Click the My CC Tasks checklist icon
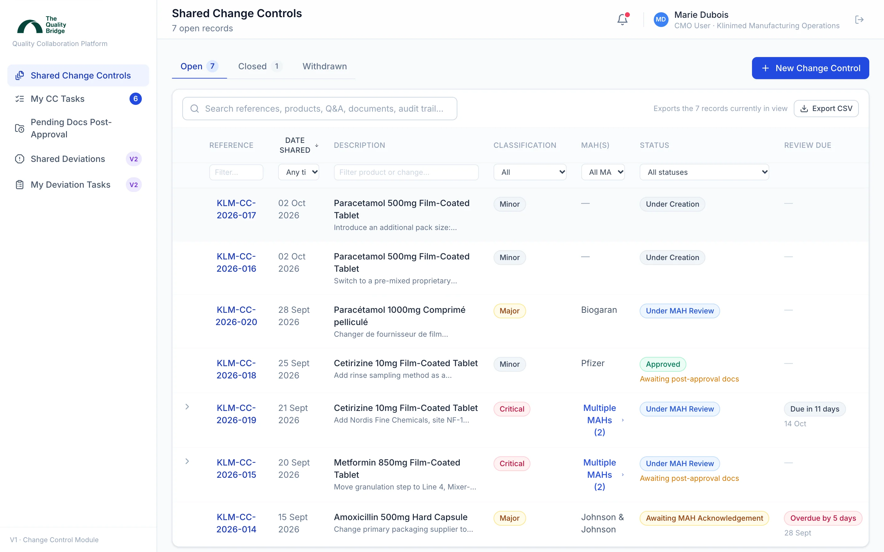 (20, 98)
